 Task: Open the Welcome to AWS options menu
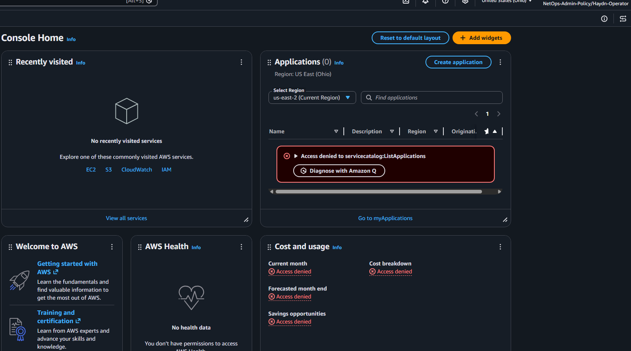click(112, 247)
